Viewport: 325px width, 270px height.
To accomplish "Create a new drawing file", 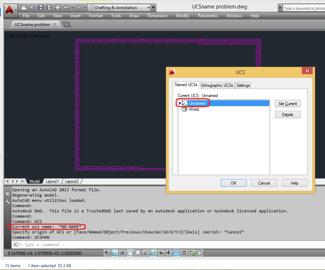I will (24, 7).
